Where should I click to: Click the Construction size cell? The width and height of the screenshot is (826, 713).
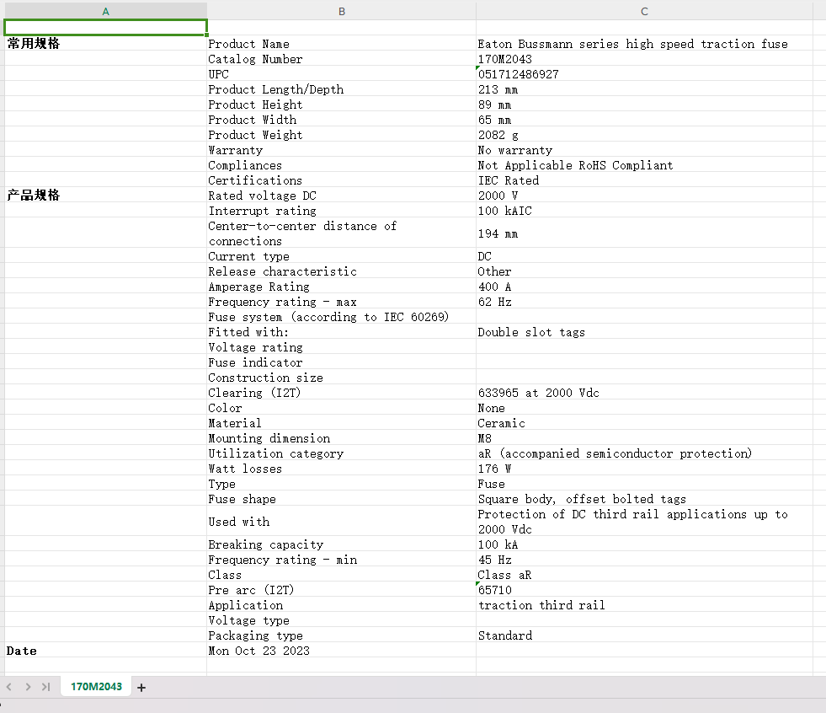point(341,378)
